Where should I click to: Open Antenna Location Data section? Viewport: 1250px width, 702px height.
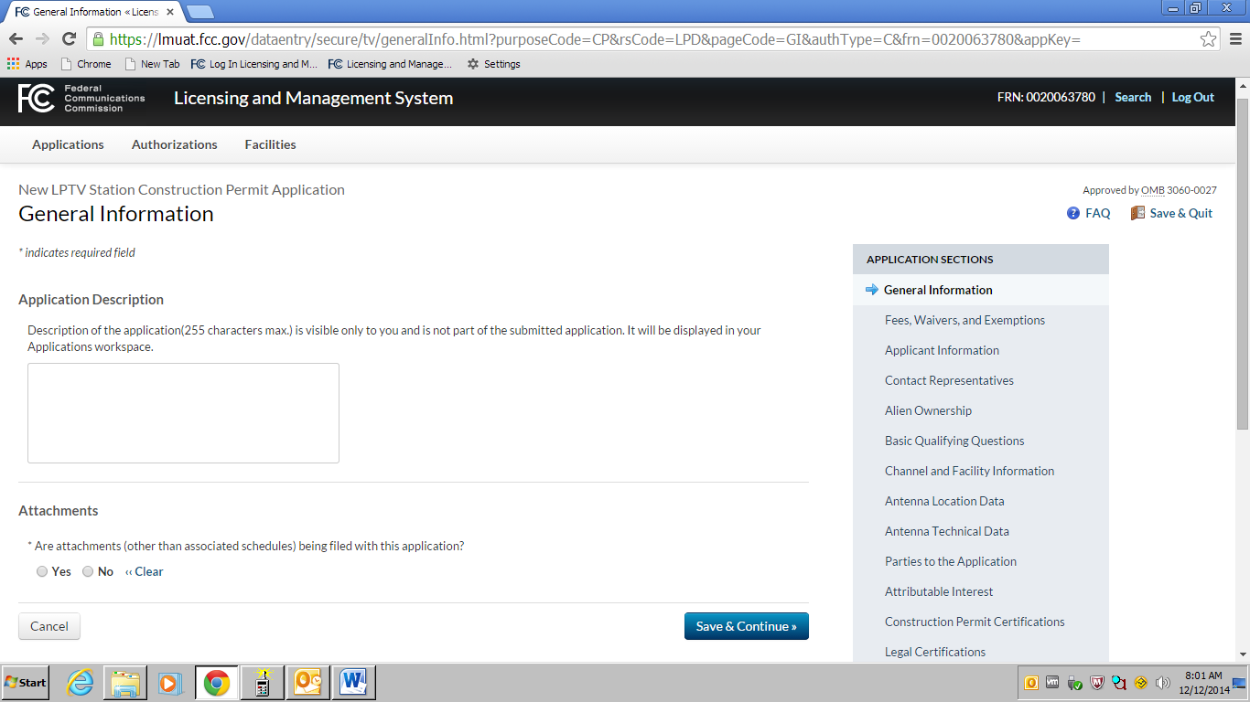(944, 501)
